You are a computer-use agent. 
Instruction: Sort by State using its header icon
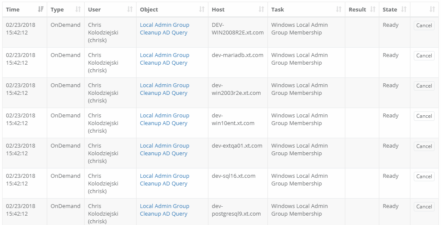tap(404, 9)
